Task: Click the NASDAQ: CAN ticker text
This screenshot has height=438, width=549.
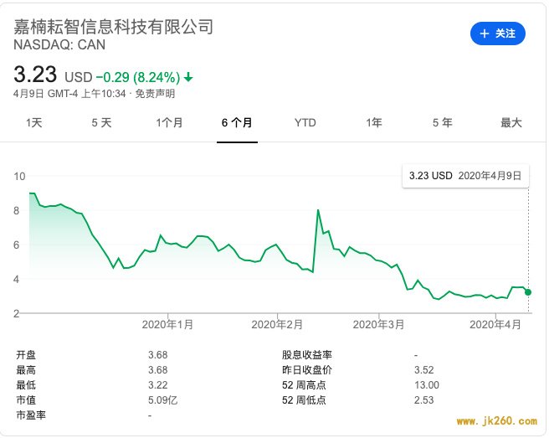Action: click(x=59, y=45)
